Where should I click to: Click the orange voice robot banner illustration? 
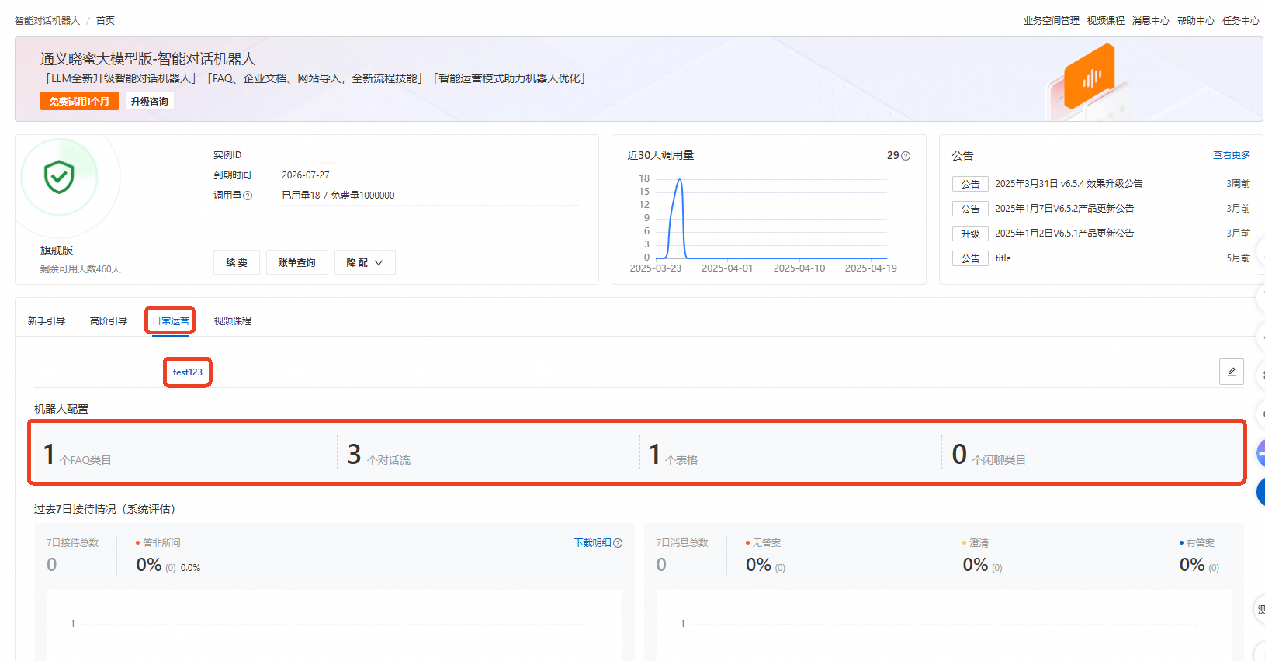(1090, 78)
